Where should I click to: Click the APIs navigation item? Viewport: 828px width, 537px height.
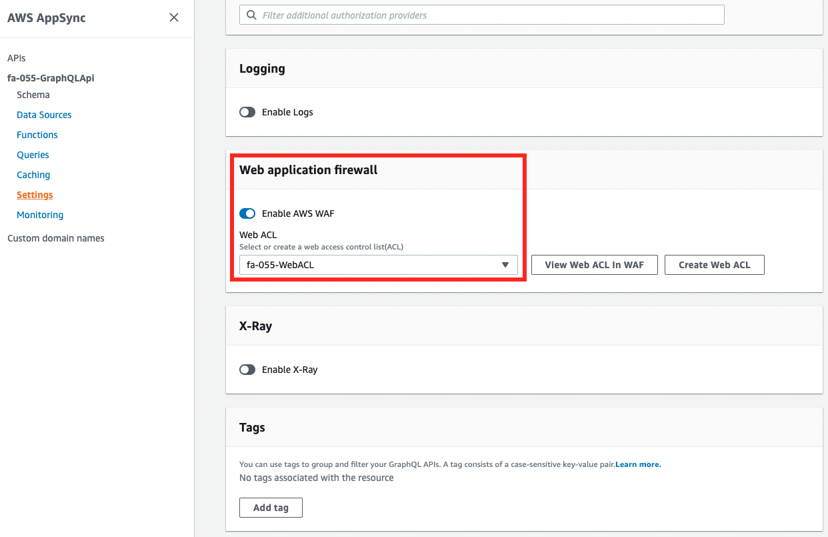[16, 58]
